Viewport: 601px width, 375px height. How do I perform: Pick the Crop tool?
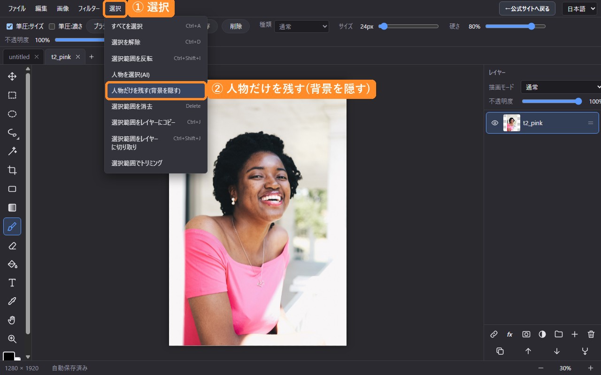pyautogui.click(x=12, y=170)
